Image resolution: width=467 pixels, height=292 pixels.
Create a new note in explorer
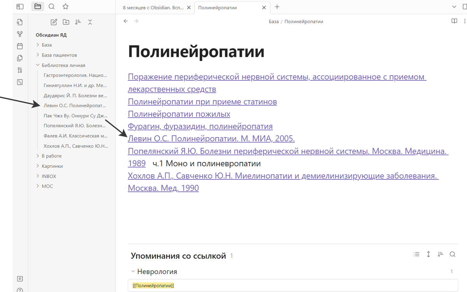tap(54, 22)
